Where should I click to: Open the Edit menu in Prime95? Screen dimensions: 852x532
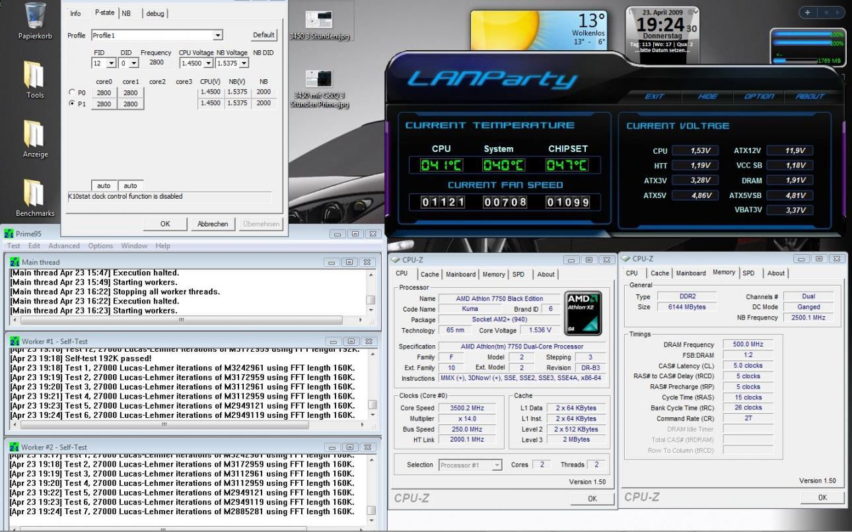pyautogui.click(x=34, y=246)
